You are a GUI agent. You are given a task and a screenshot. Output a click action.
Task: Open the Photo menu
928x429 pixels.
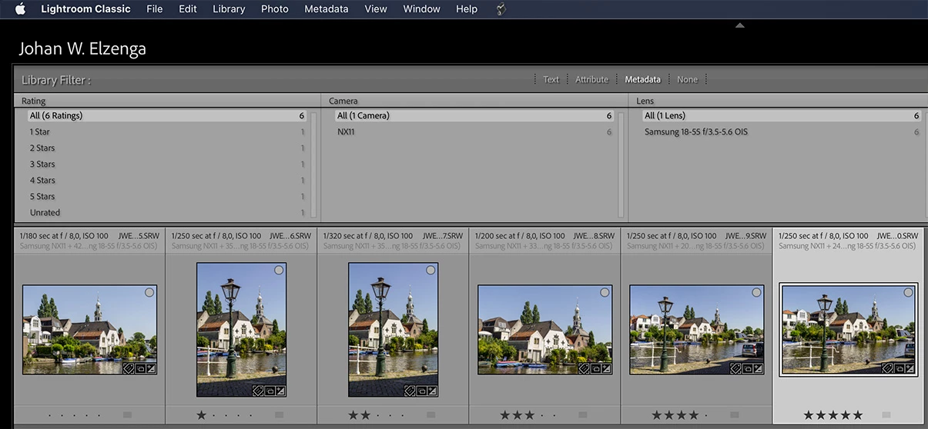[x=275, y=9]
